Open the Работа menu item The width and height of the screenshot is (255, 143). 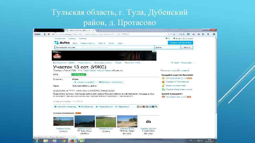[x=101, y=43]
